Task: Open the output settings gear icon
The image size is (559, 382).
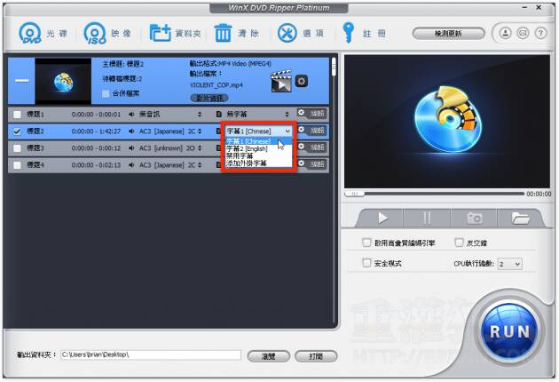Action: (x=302, y=81)
